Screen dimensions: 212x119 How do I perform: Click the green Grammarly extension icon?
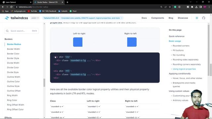pos(175,7)
